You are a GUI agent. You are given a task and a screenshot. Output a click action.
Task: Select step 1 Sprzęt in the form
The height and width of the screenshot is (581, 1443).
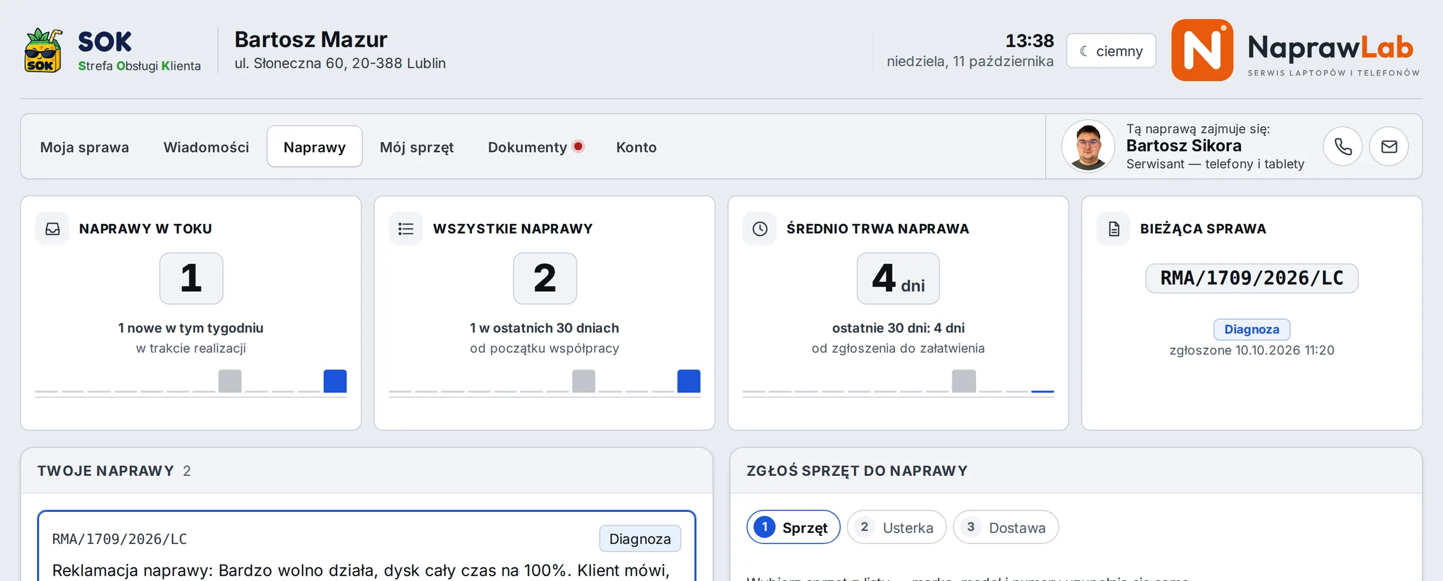pos(793,528)
